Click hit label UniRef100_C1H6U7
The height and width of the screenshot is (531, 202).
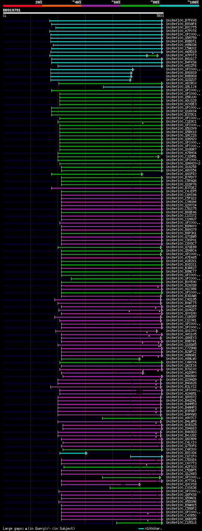click(x=181, y=219)
